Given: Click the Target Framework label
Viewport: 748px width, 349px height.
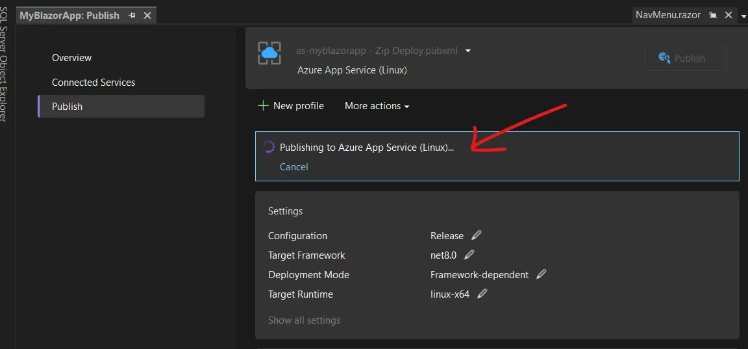Looking at the screenshot, I should [x=306, y=255].
